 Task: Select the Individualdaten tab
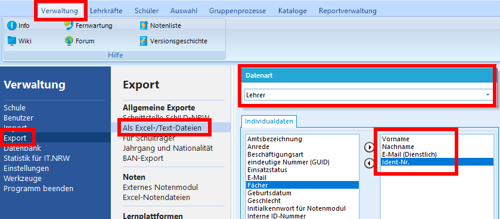tap(269, 121)
